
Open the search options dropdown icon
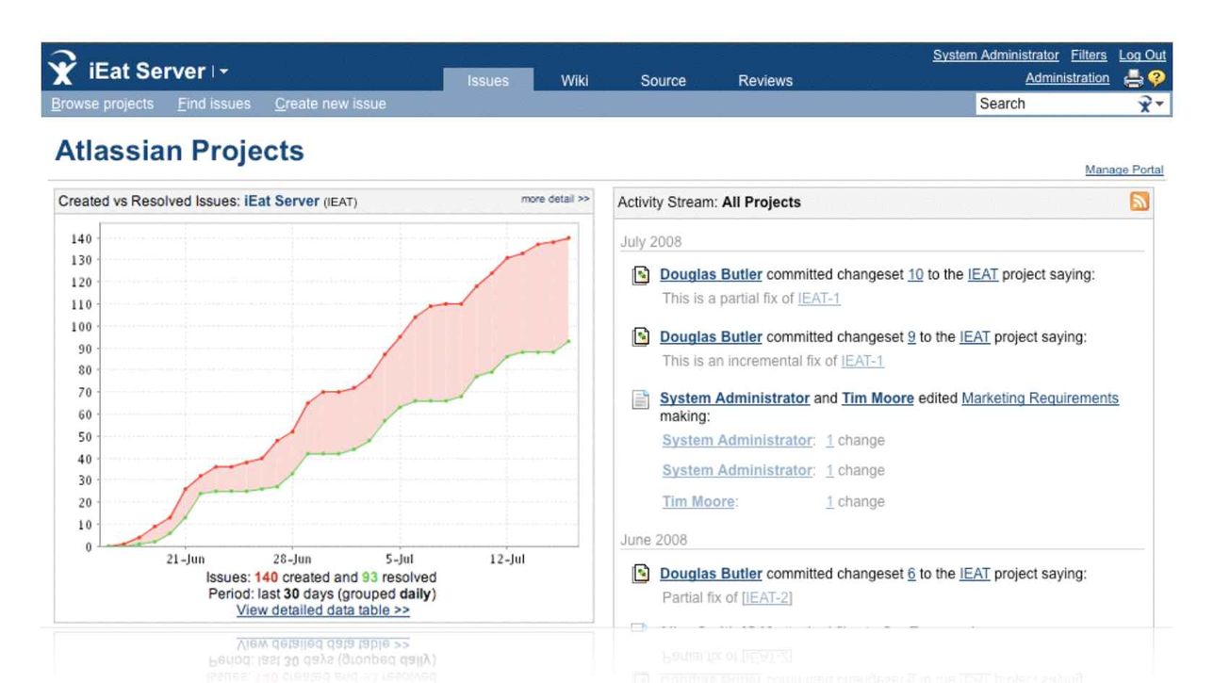[1153, 104]
